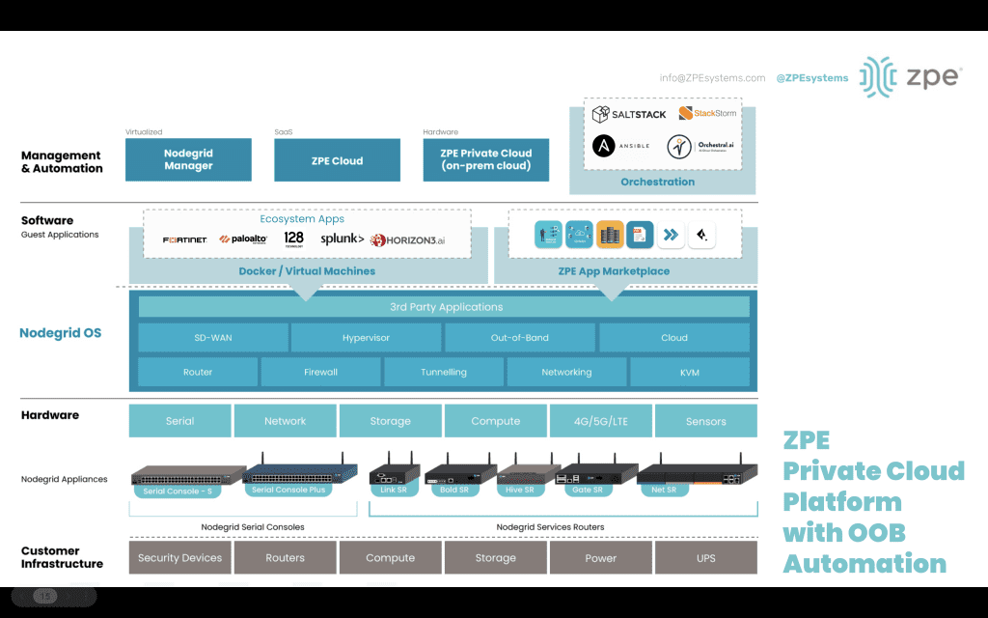This screenshot has height=618, width=988.
Task: Click the Sensors block
Action: coord(706,421)
